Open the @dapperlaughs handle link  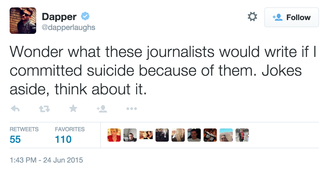tap(68, 27)
